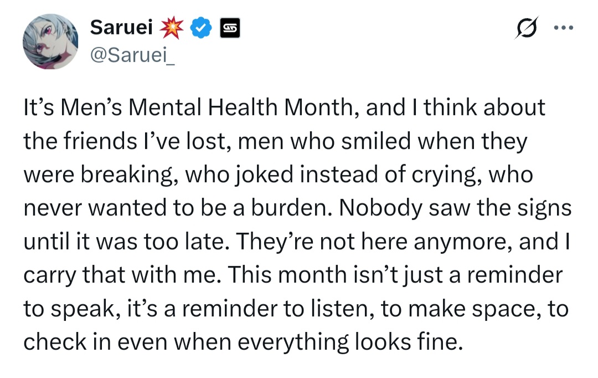Click the black SS affiliation badge
The image size is (598, 378).
coord(230,28)
